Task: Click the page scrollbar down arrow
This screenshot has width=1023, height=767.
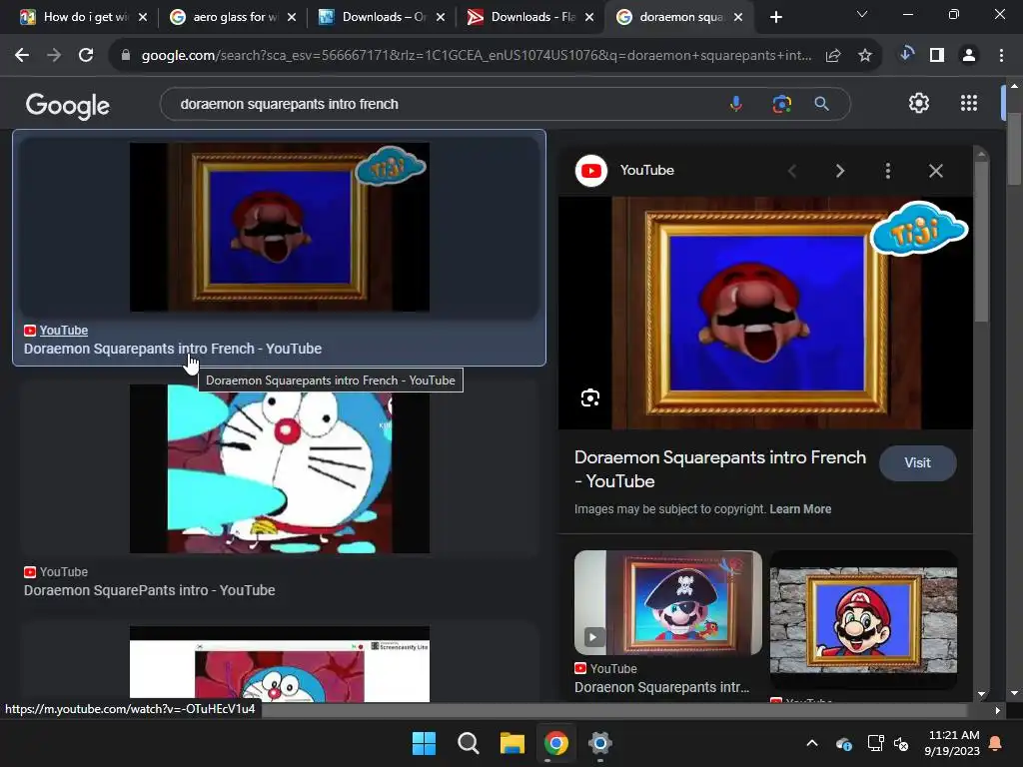Action: (x=1014, y=693)
